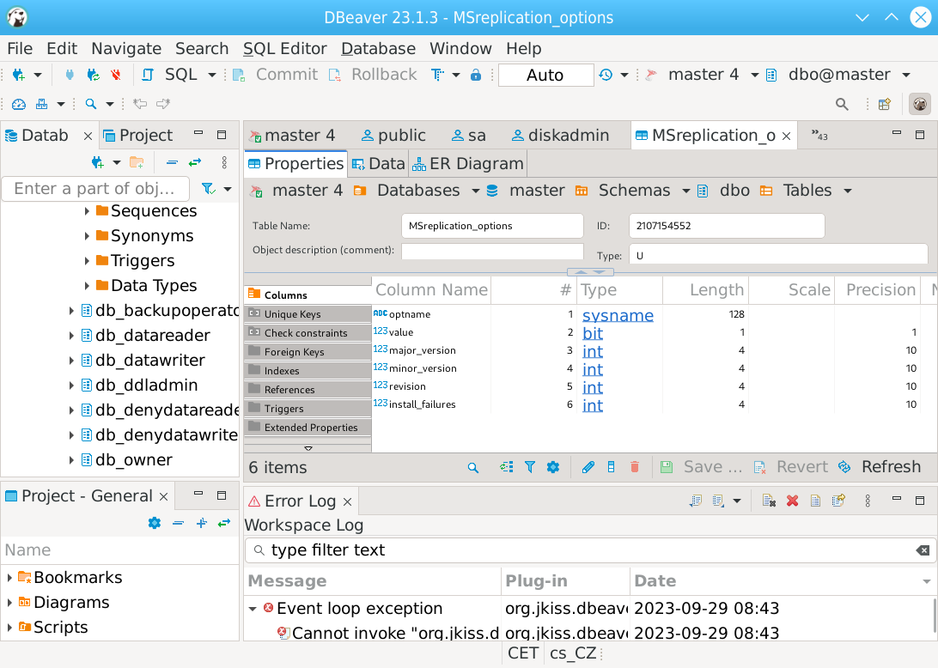Screen dimensions: 938x668
Task: Click the clear log viewer icon
Action: click(x=770, y=501)
